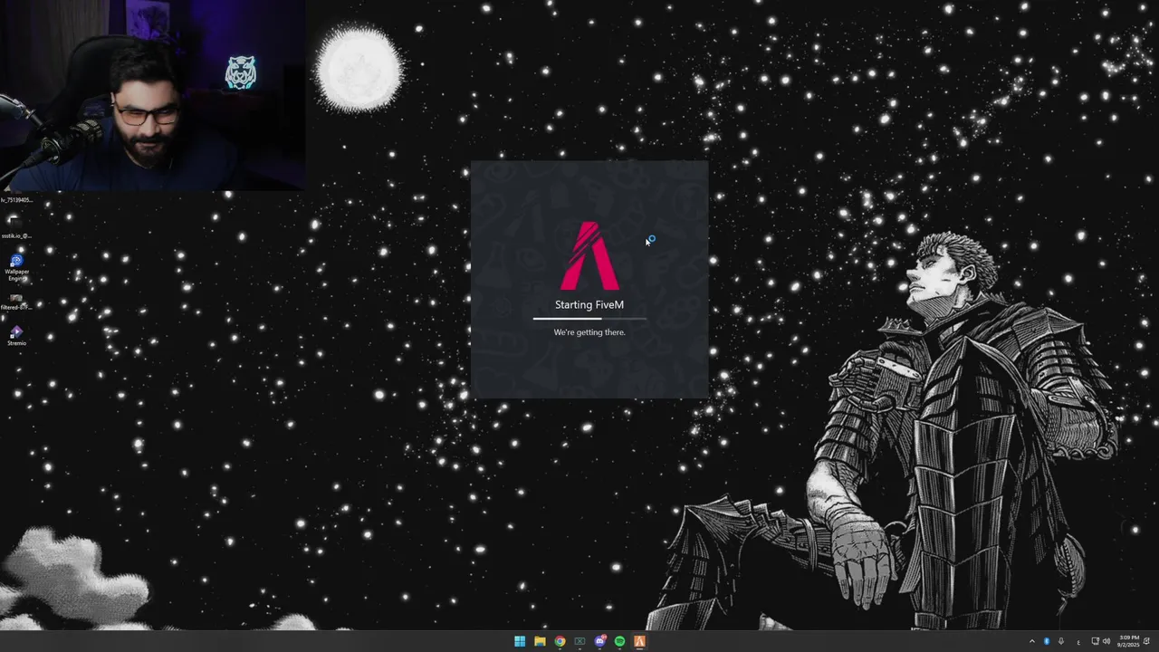This screenshot has height=652, width=1159.
Task: Select the ssstik.io desktop file
Action: click(16, 226)
